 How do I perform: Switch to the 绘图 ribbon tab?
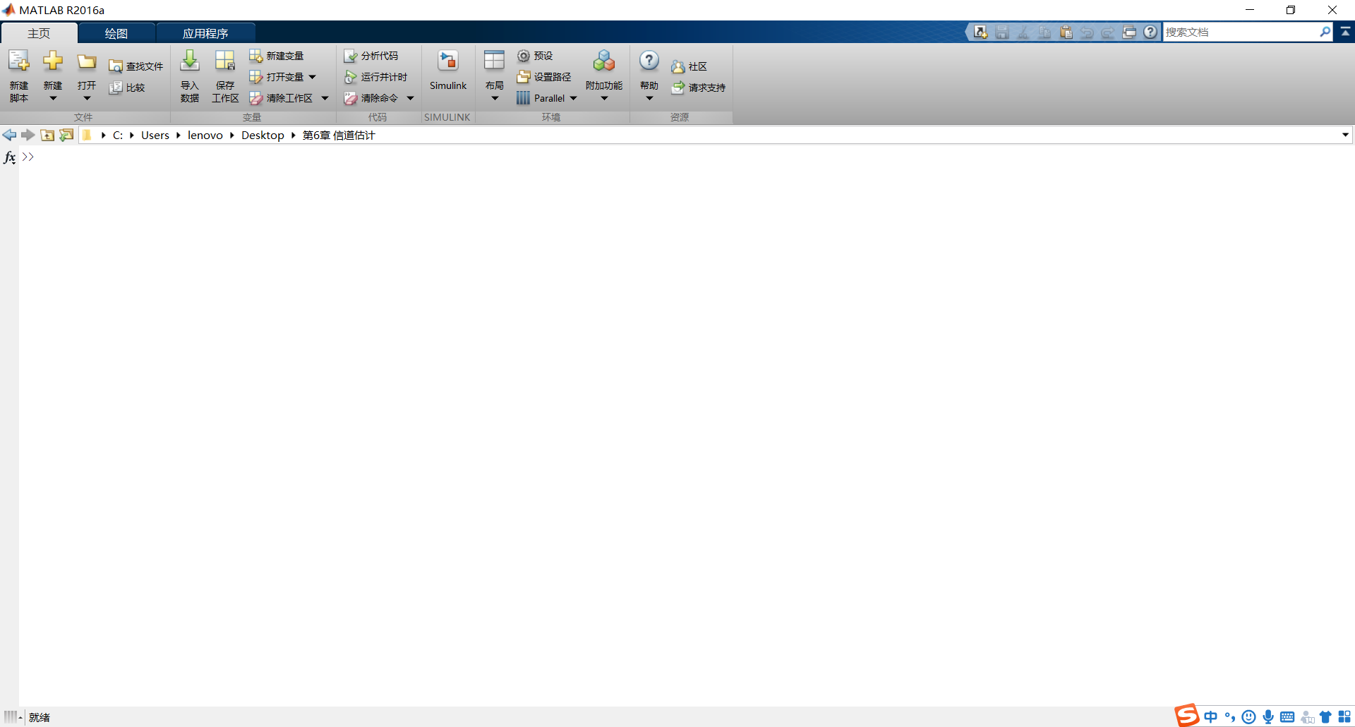[x=116, y=32]
